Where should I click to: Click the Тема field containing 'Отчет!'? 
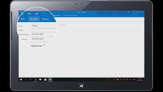pyautogui.click(x=44, y=26)
